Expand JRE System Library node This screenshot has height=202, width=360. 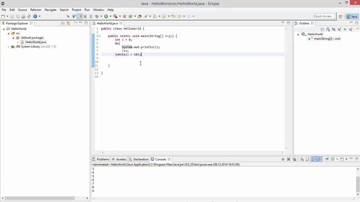click(x=8, y=47)
